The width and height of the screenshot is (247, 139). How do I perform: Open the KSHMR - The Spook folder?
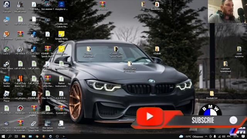116,52
